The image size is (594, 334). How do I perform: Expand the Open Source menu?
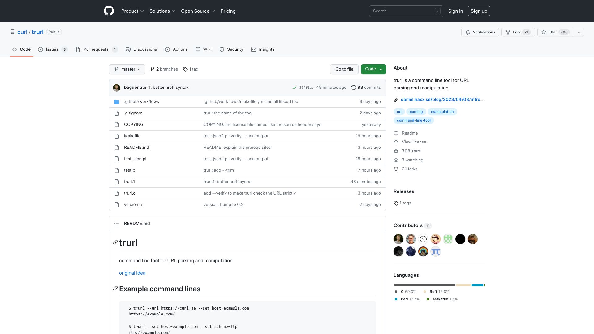(198, 11)
